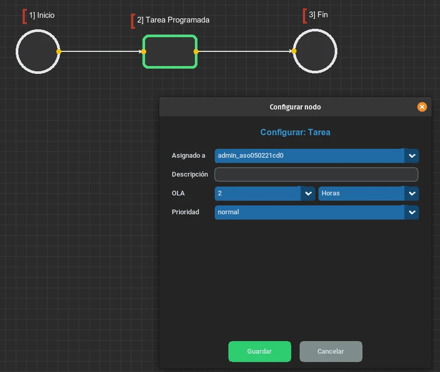Select the green Tarea Programada node
Image resolution: width=440 pixels, height=372 pixels.
[x=170, y=52]
